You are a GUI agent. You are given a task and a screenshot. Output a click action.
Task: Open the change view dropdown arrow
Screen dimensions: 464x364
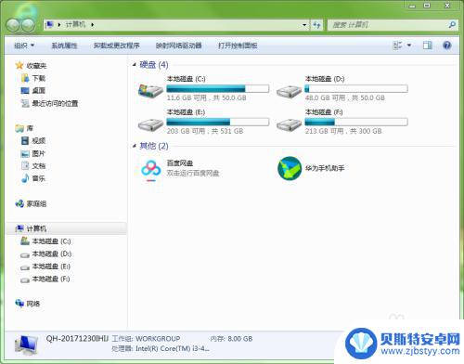[409, 45]
